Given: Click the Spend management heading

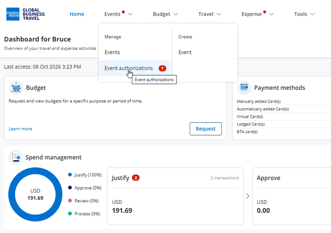Looking at the screenshot, I should 53,157.
